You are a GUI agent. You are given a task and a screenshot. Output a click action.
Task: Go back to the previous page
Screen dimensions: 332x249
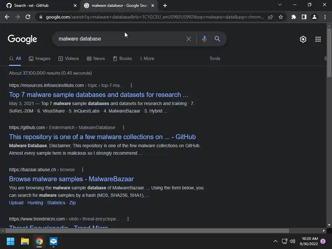(x=7, y=17)
